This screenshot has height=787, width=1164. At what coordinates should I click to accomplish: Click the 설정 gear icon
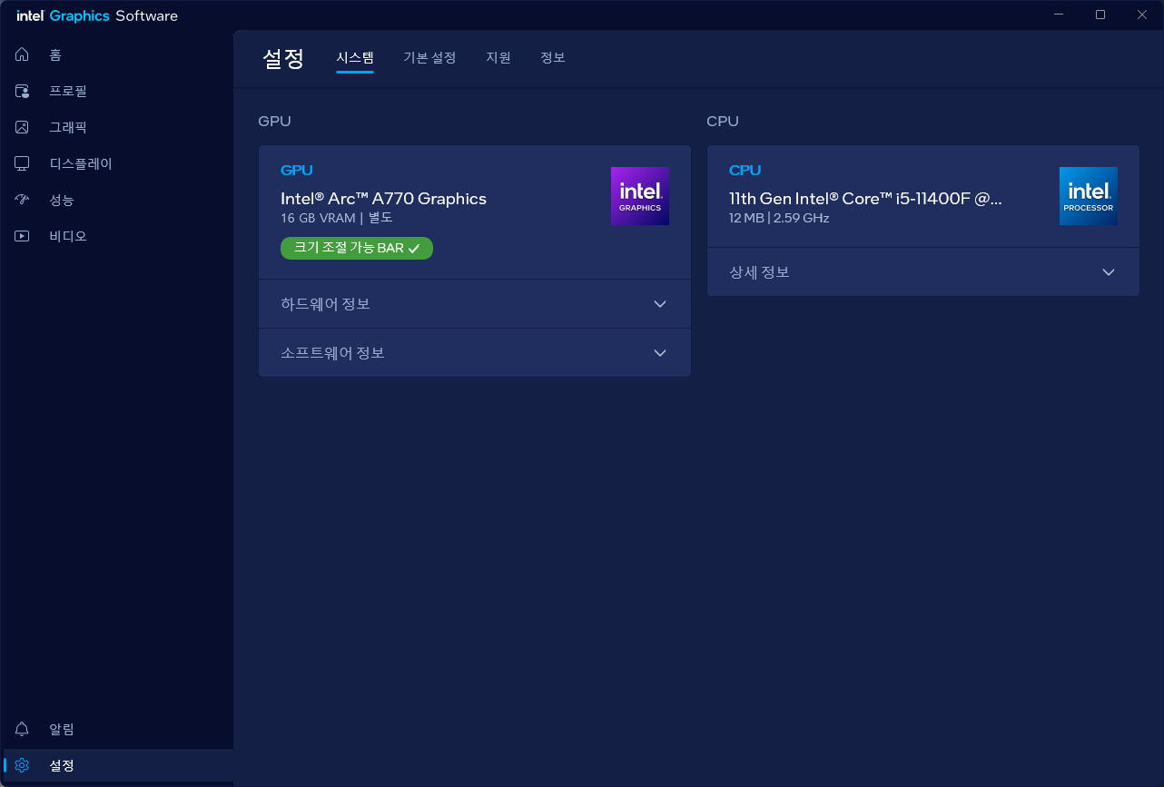click(23, 765)
